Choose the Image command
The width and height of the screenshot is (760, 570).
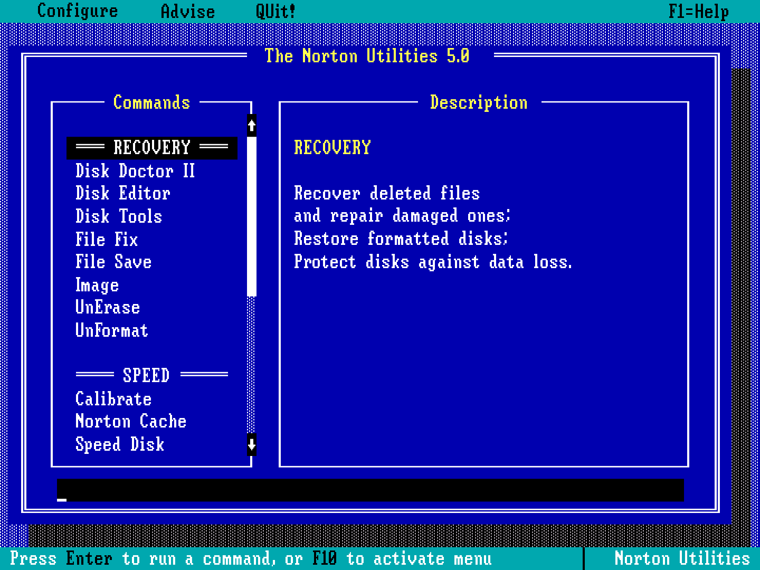[97, 285]
